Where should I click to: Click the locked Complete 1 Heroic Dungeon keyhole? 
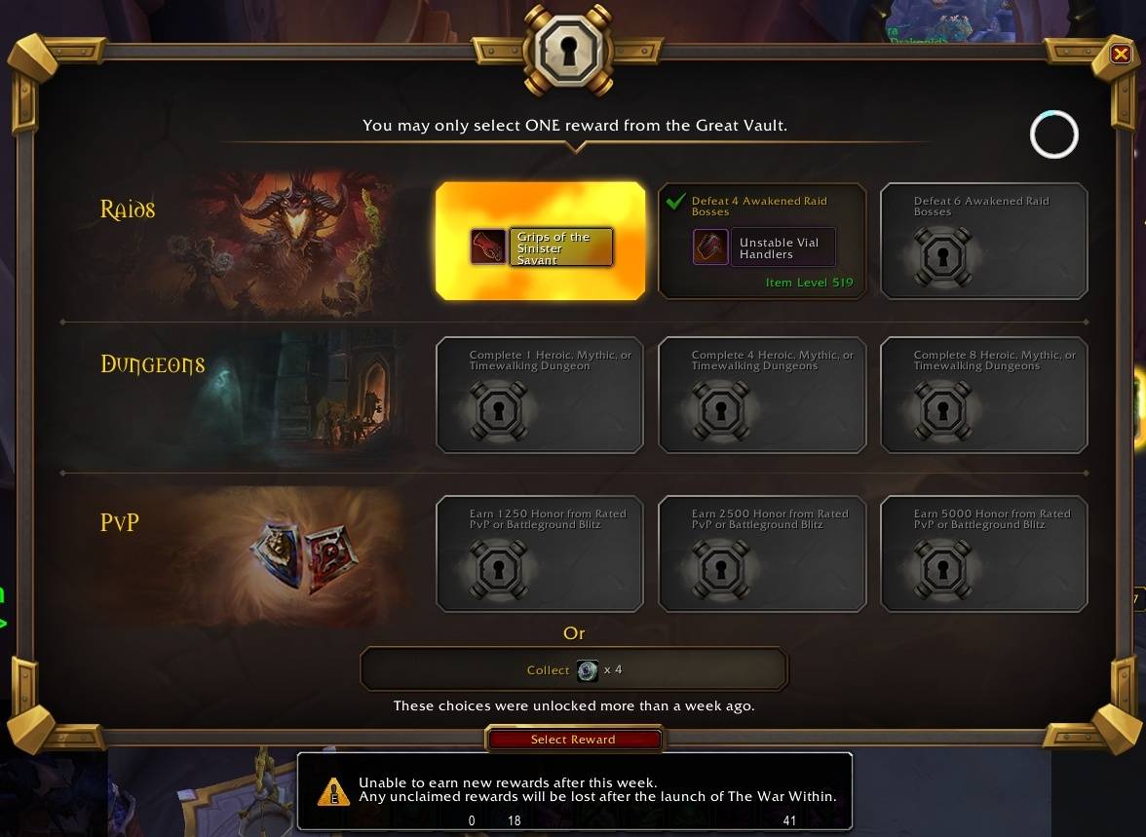click(x=498, y=411)
